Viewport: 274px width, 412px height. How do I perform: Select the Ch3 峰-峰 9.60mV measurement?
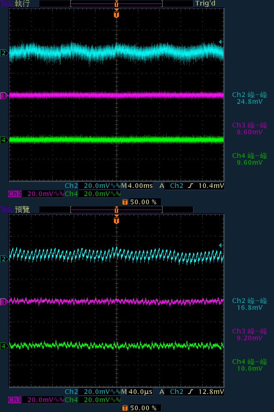[x=250, y=128]
